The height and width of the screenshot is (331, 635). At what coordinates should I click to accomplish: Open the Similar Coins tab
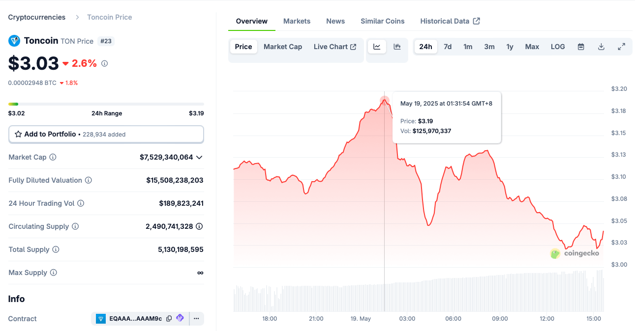[382, 21]
